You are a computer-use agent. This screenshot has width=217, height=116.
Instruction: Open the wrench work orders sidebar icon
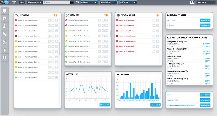pos(4,34)
